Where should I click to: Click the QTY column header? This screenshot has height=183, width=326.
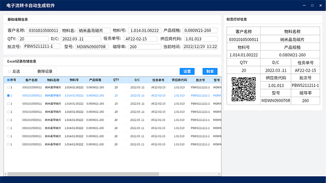(116, 80)
